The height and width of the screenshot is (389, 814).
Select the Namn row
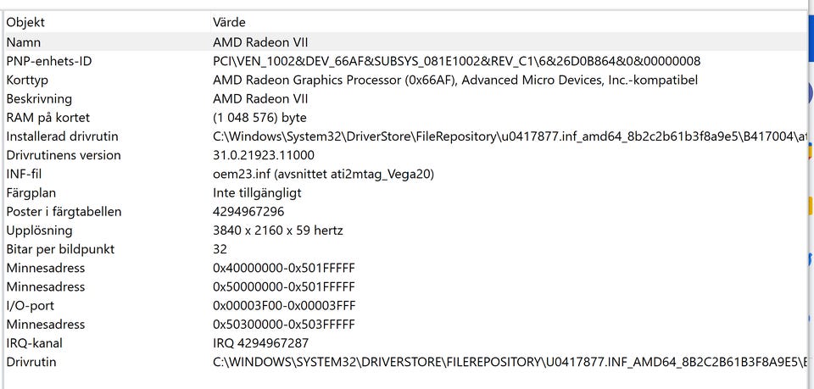click(x=24, y=42)
